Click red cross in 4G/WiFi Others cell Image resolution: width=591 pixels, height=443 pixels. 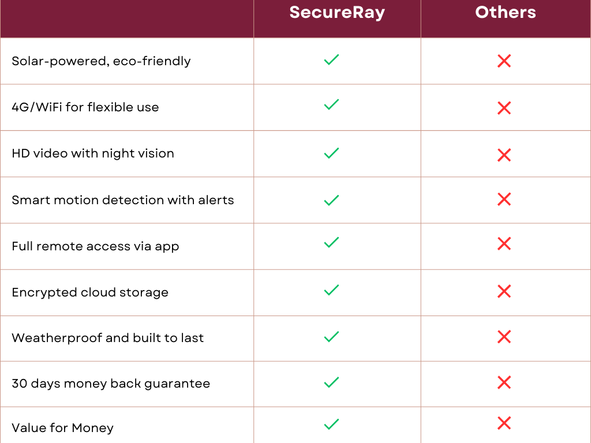(x=504, y=108)
